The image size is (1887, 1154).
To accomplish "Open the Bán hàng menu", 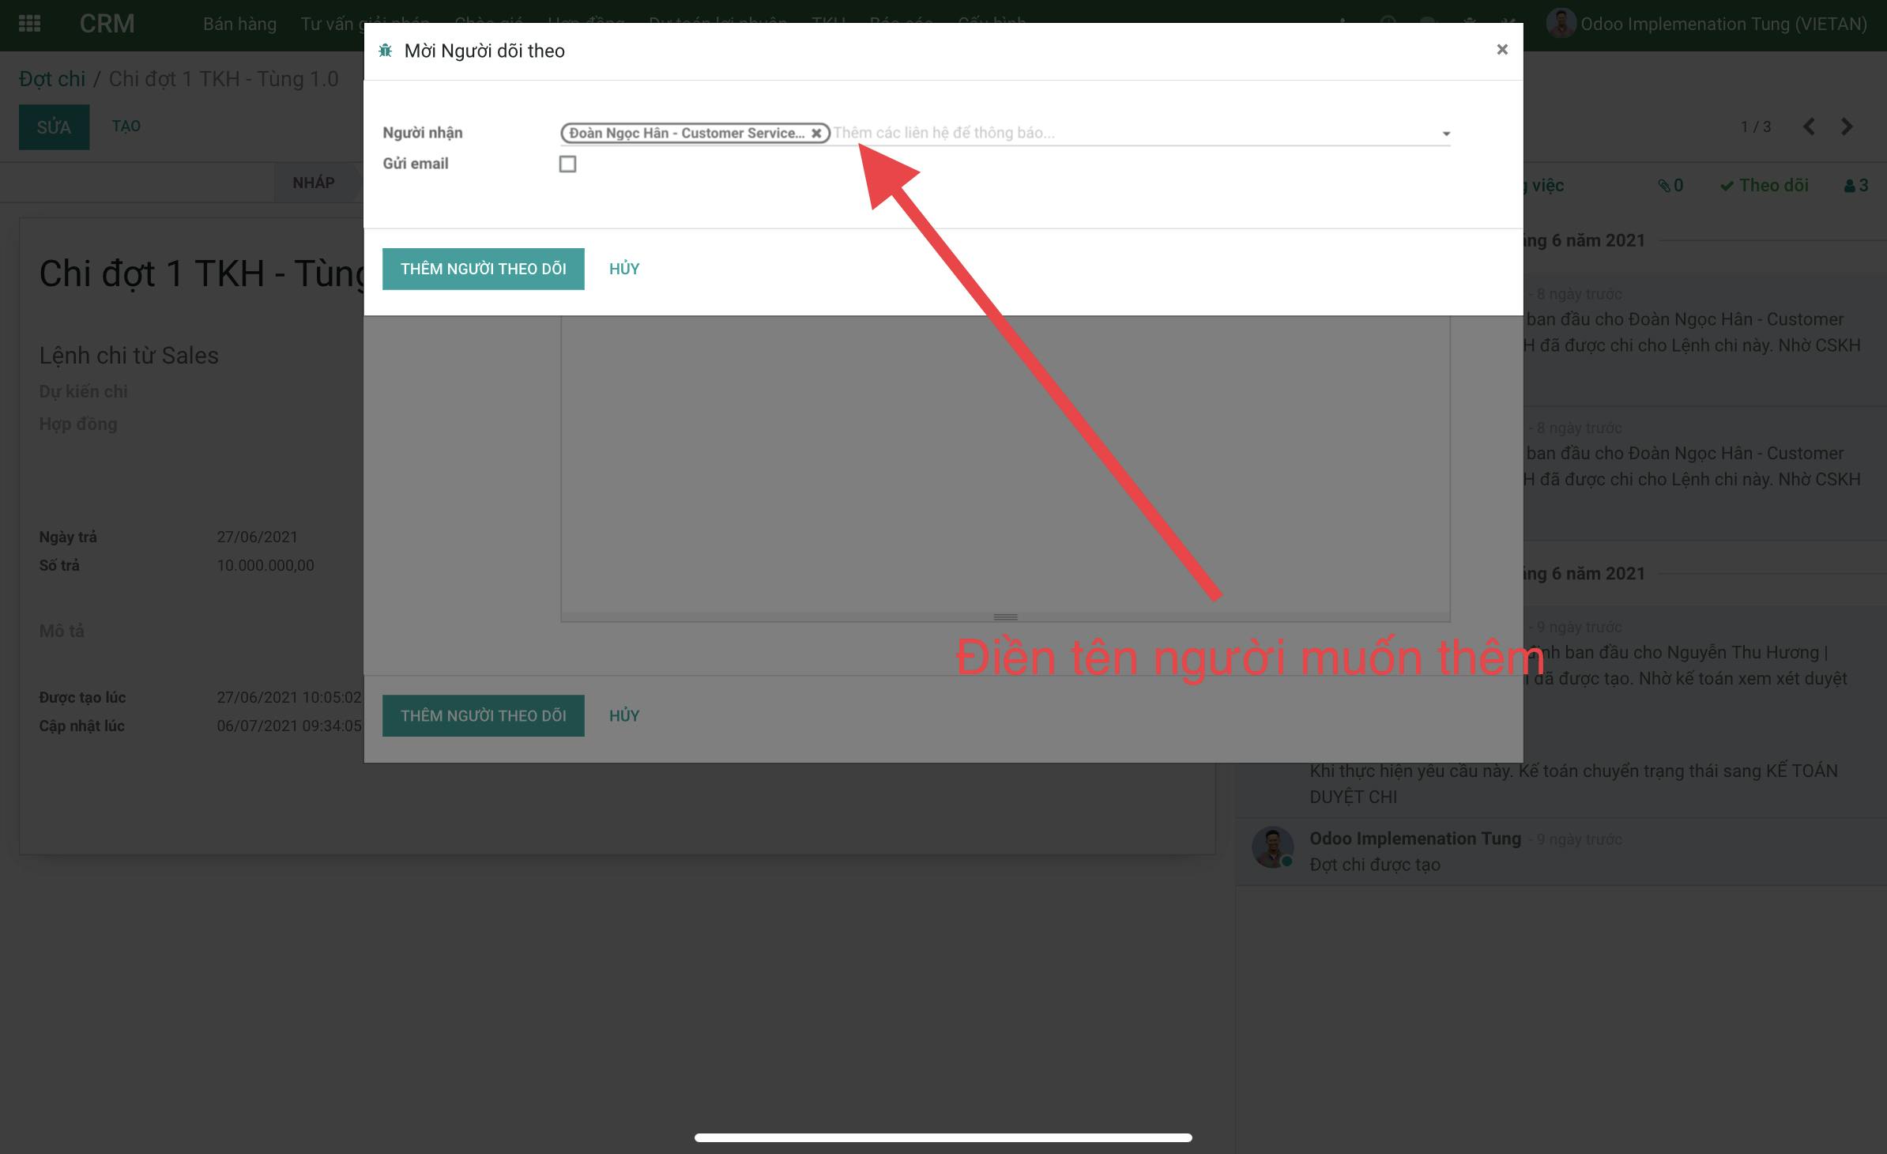I will tap(239, 24).
